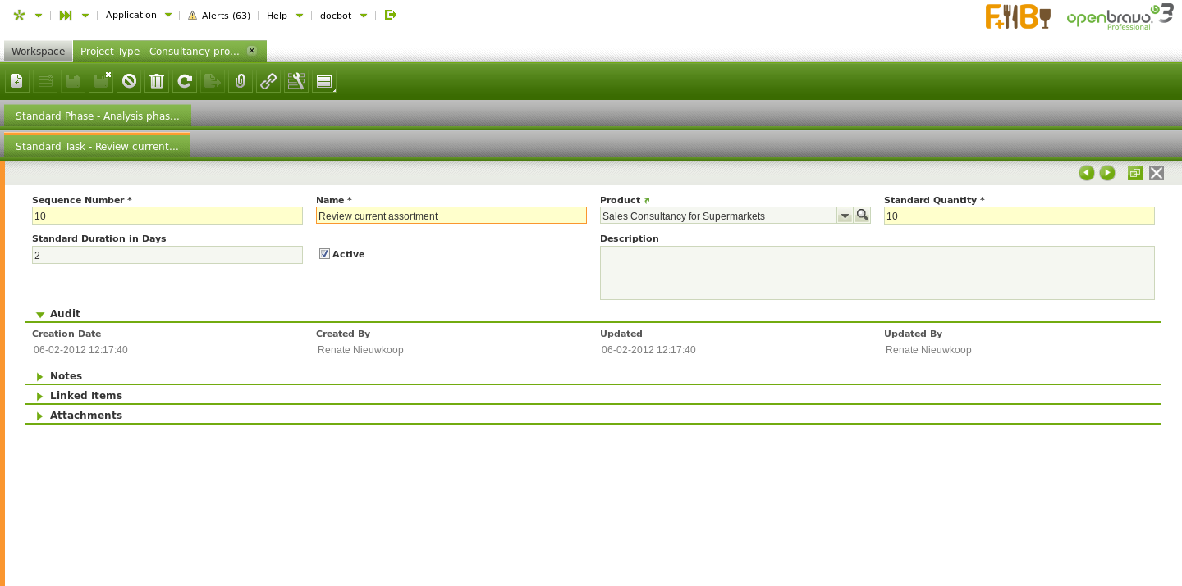
Task: Go to next record arrow
Action: pyautogui.click(x=1107, y=173)
